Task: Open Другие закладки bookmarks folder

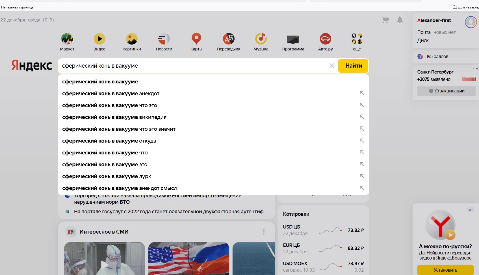Action: tap(465, 7)
